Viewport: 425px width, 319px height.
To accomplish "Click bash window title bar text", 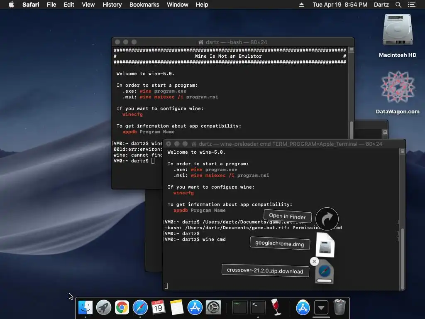I will (x=236, y=42).
